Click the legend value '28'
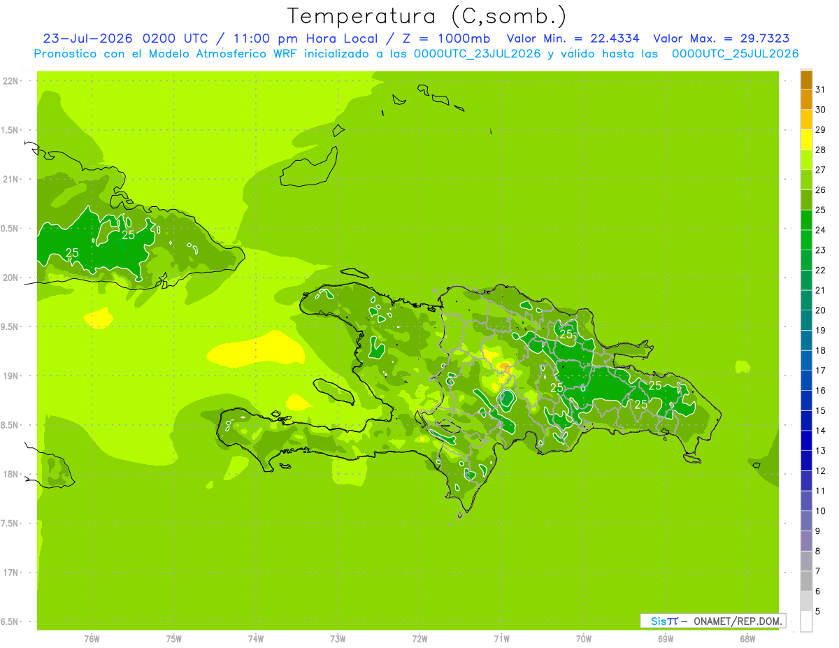This screenshot has width=839, height=648. (x=821, y=150)
